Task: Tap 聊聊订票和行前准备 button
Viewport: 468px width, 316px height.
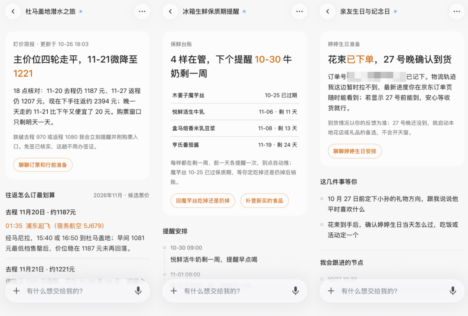Action: coord(42,165)
